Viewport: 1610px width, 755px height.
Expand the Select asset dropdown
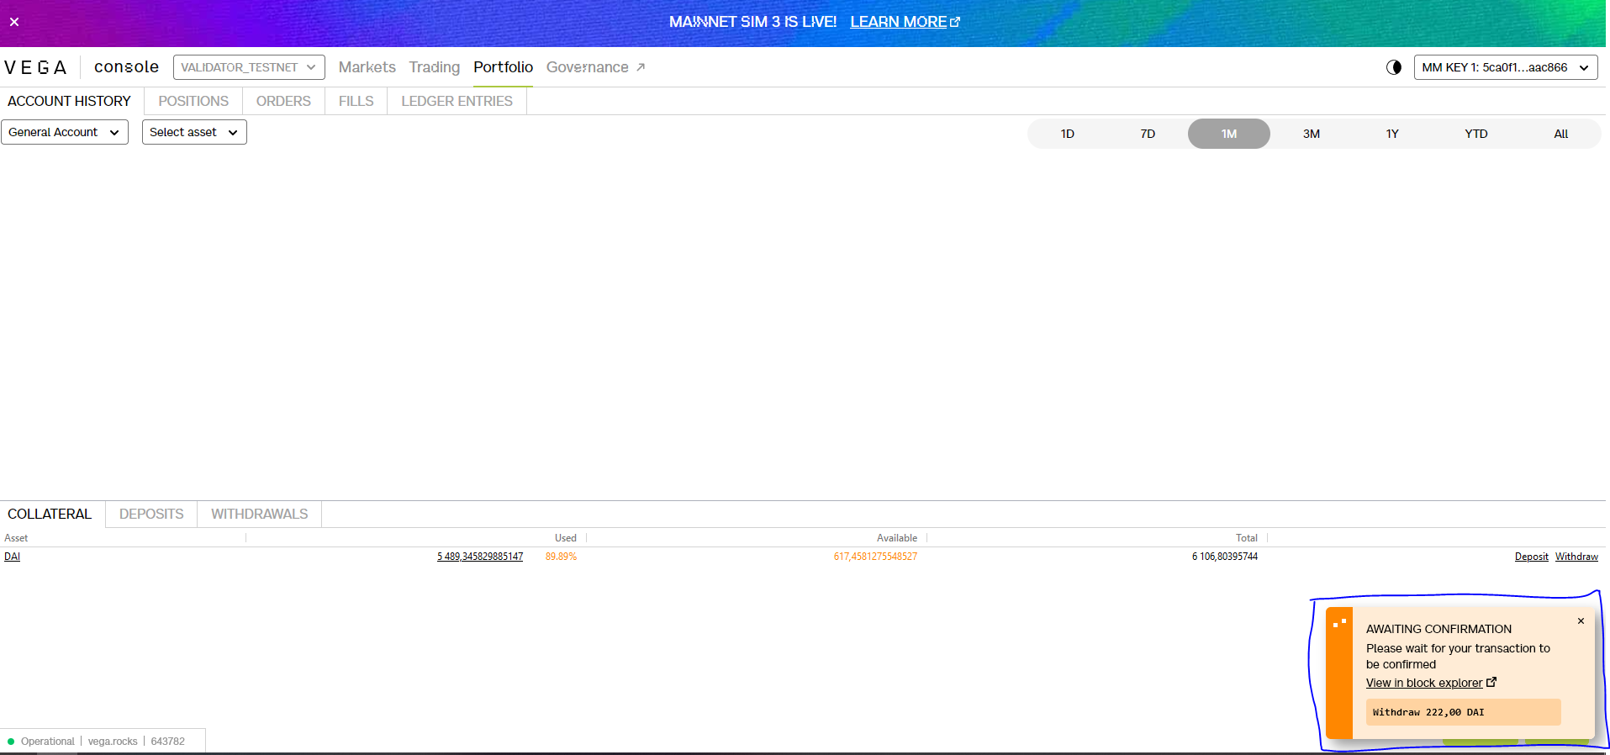pos(194,132)
